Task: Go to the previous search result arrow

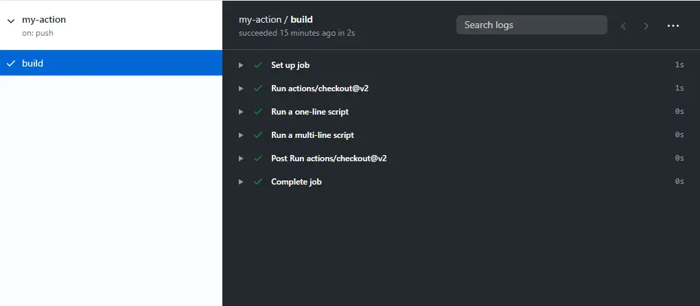Action: pyautogui.click(x=623, y=26)
